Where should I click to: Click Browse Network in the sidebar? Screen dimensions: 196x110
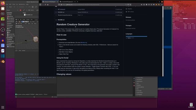(11, 47)
